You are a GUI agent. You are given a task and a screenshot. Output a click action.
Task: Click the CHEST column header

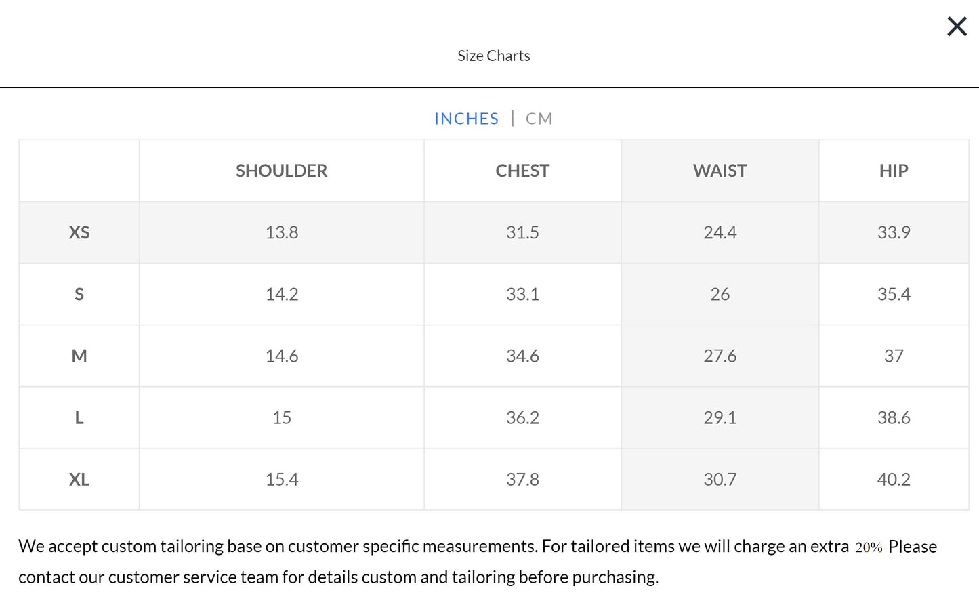click(x=522, y=171)
